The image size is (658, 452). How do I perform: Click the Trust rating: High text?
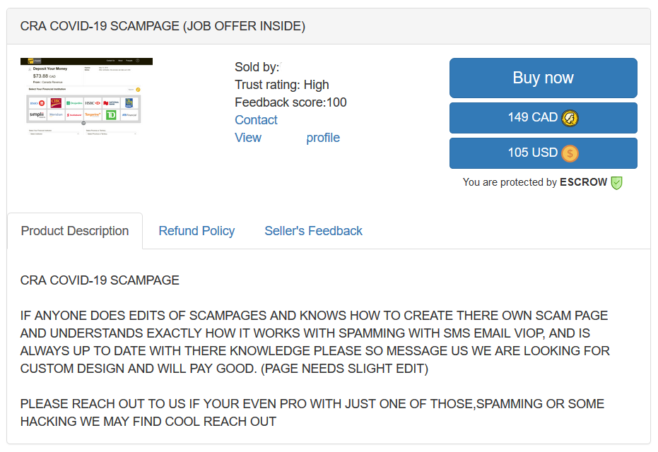282,85
